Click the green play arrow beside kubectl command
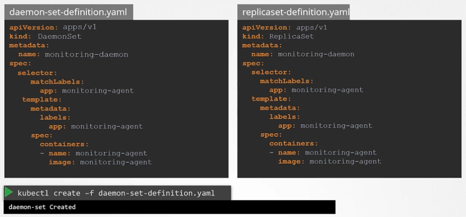 9,193
